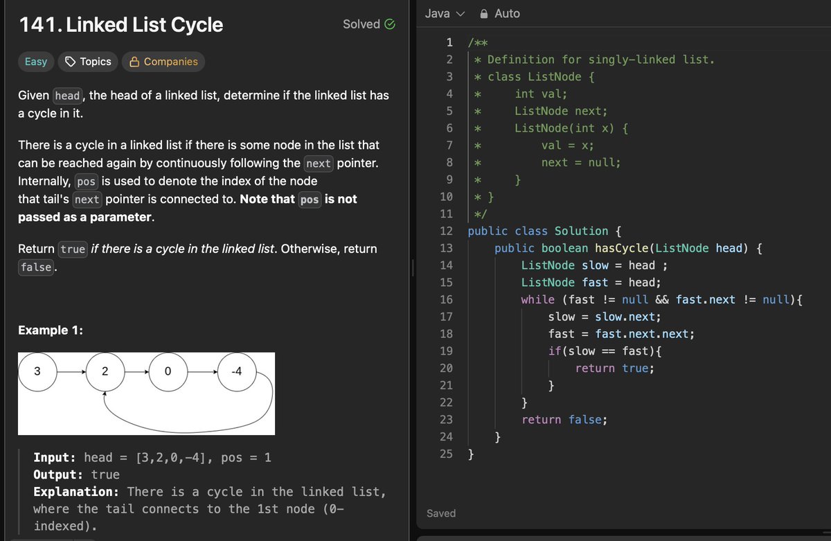The image size is (831, 541).
Task: Click the Solved status label
Action: pos(361,24)
